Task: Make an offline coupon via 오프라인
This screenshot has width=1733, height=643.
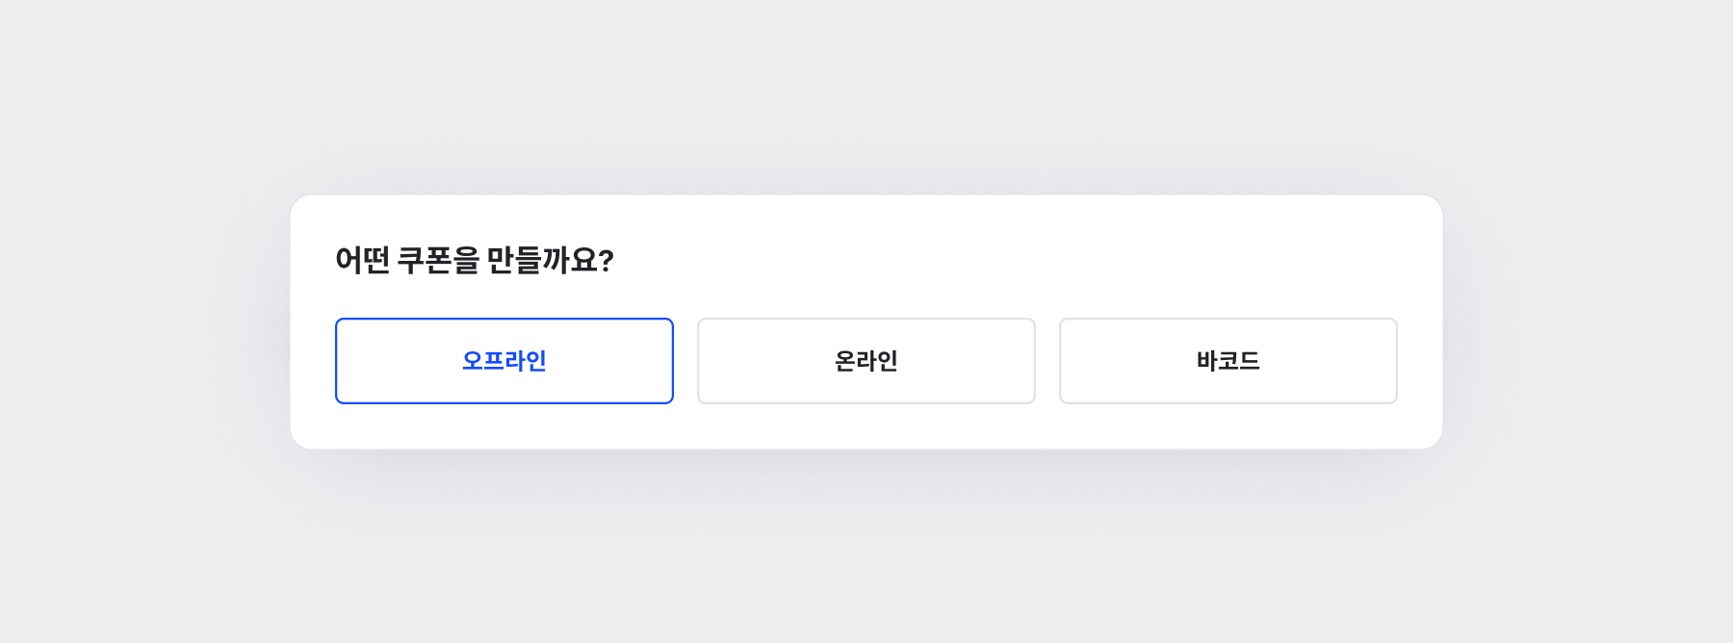Action: tap(504, 361)
